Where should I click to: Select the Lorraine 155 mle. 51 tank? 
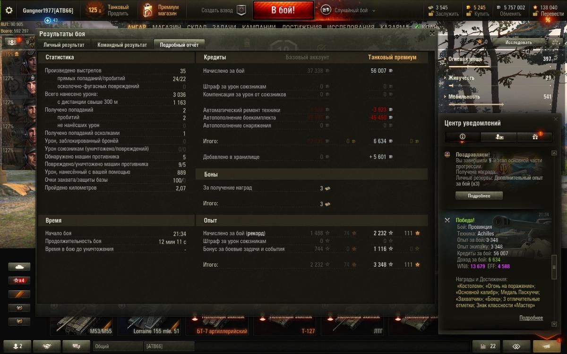tap(150, 324)
